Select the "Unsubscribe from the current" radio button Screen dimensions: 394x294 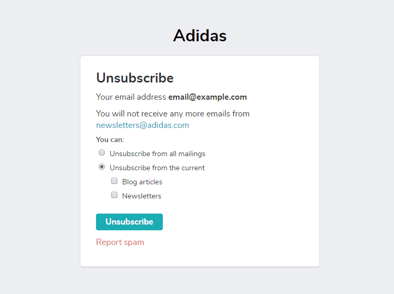tap(102, 167)
